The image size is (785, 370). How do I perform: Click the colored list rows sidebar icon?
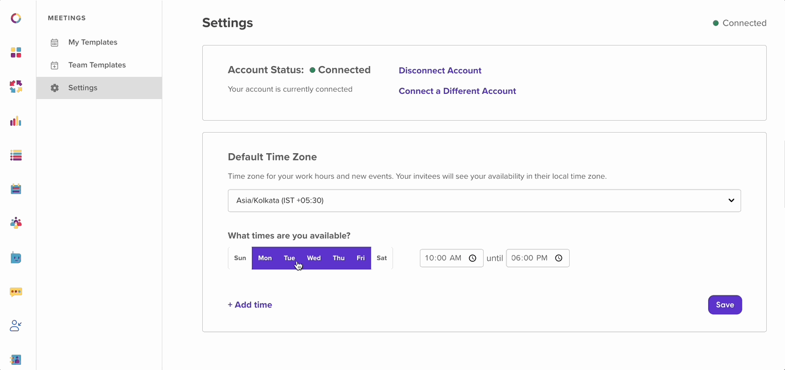[16, 155]
